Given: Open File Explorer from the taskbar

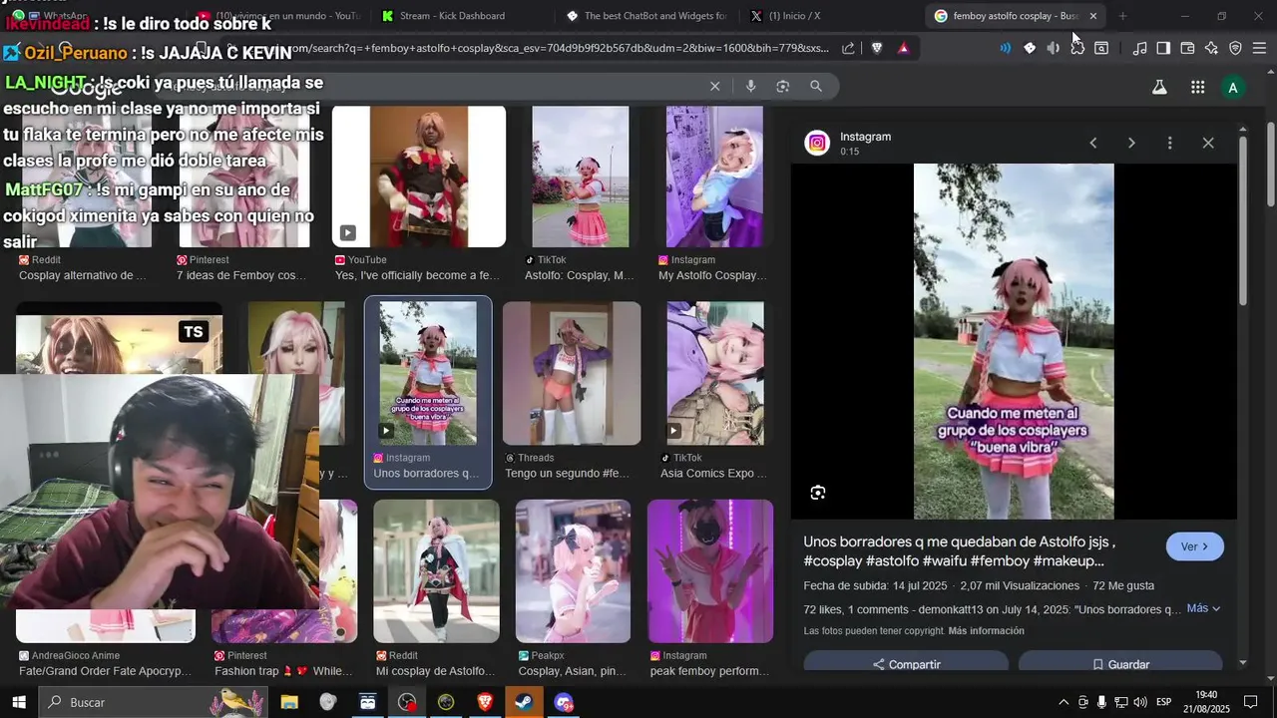Looking at the screenshot, I should click(x=289, y=702).
